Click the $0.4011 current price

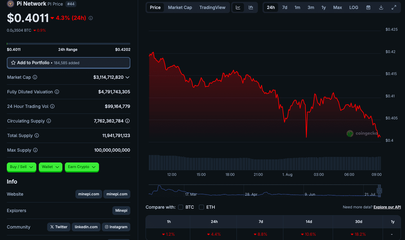tap(28, 18)
